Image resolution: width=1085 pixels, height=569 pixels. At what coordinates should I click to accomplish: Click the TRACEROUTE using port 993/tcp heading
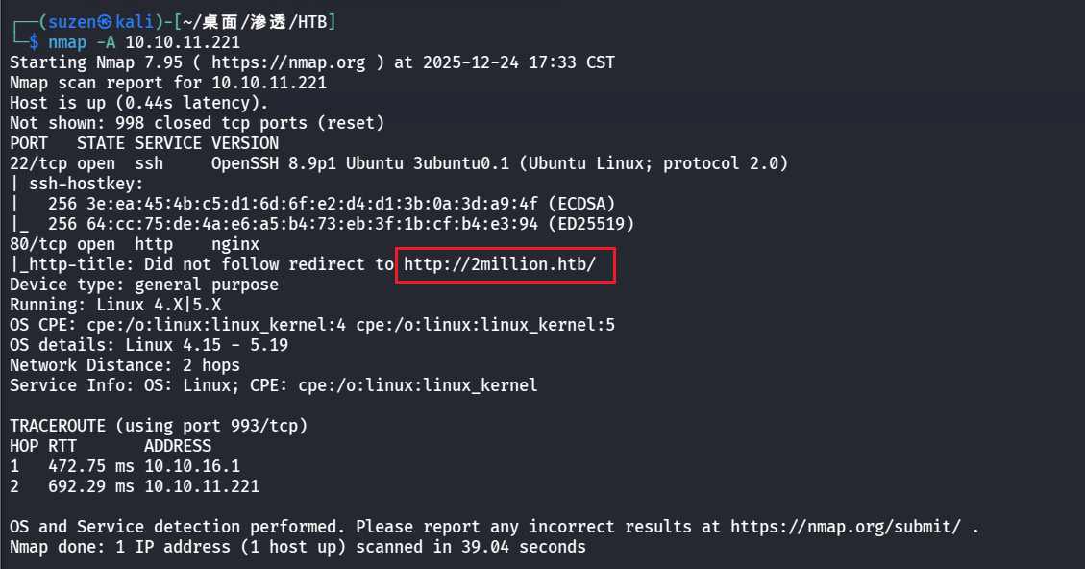(159, 426)
